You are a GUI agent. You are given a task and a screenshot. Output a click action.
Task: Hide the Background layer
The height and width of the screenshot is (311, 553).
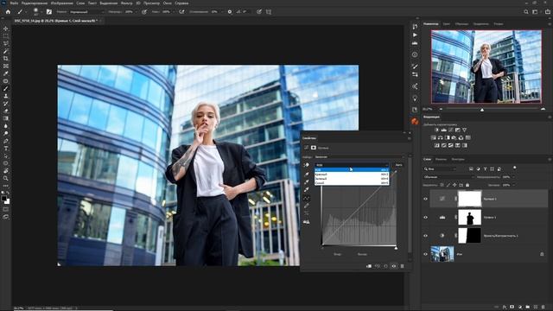425,254
